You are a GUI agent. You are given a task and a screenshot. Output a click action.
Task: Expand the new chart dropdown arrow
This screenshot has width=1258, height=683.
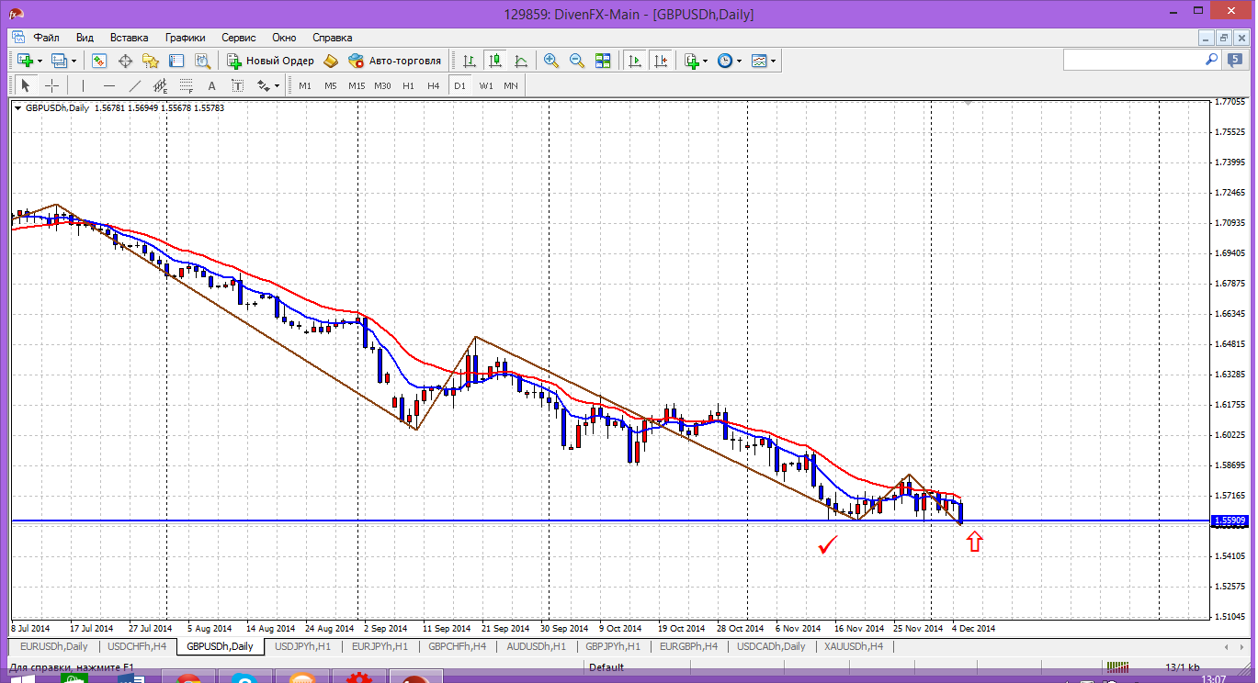tap(40, 61)
